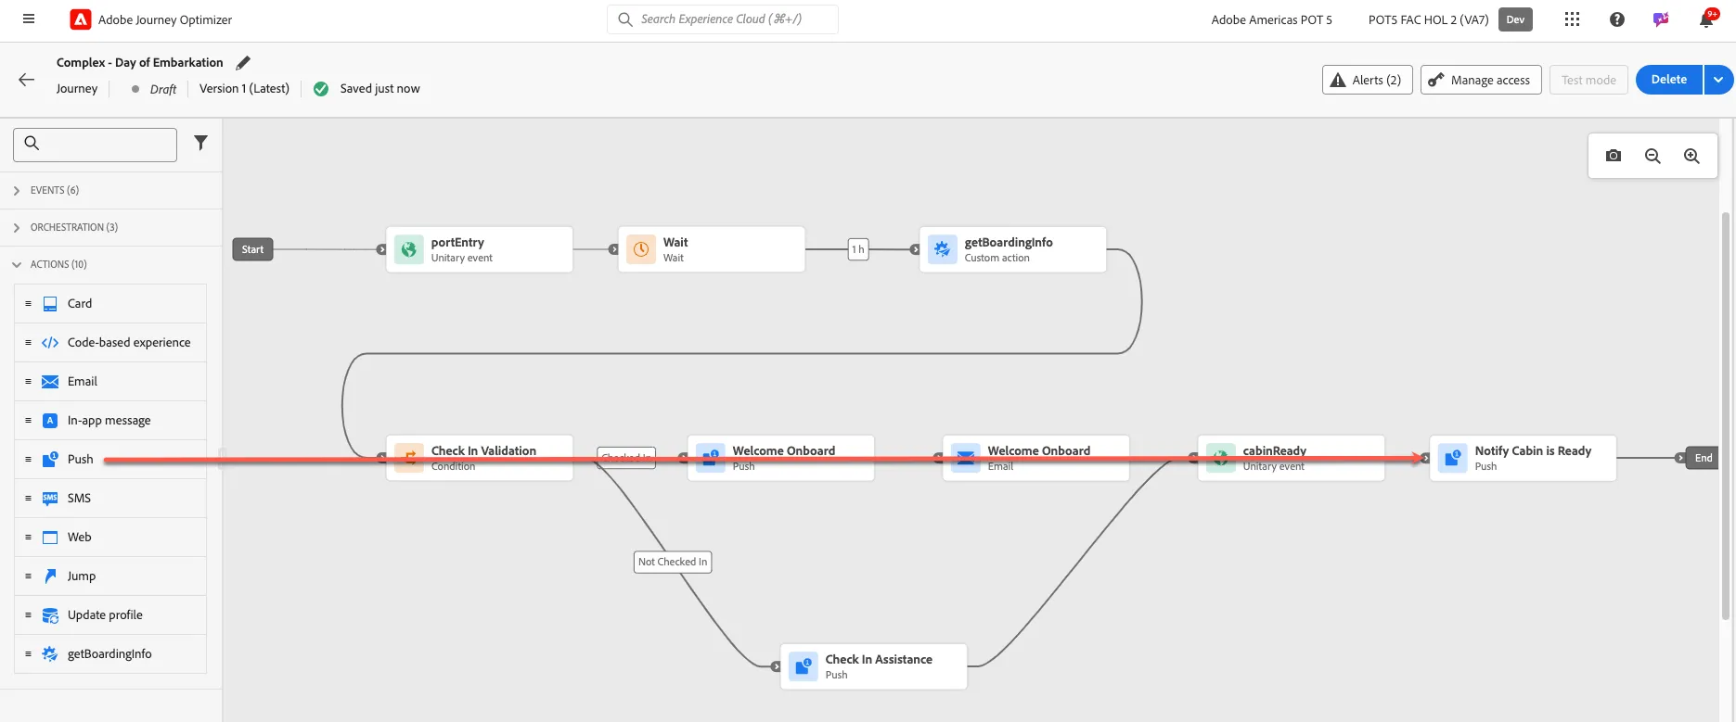Select the Web action in palette
This screenshot has height=722, width=1736.
click(x=110, y=538)
